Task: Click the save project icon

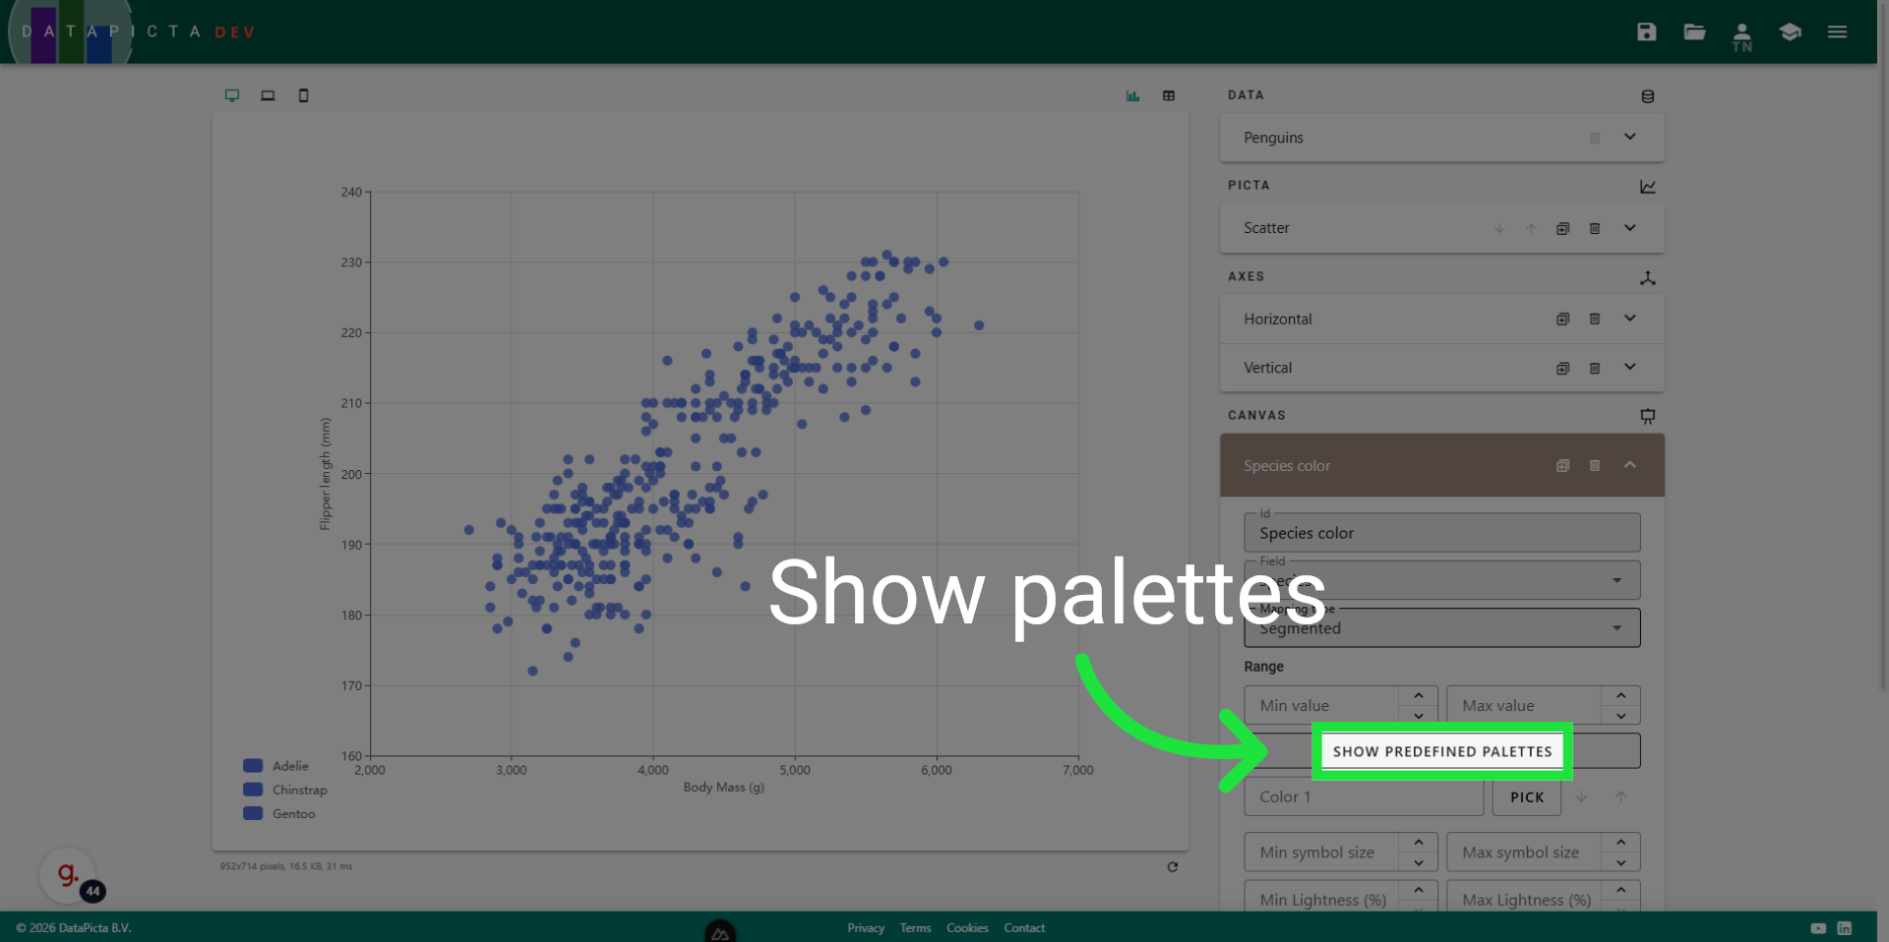Action: [x=1646, y=31]
